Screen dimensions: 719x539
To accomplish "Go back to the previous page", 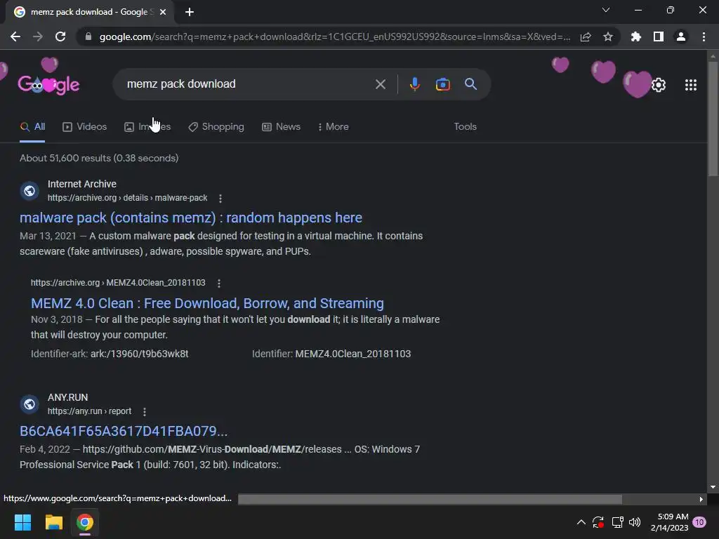I will click(x=15, y=36).
